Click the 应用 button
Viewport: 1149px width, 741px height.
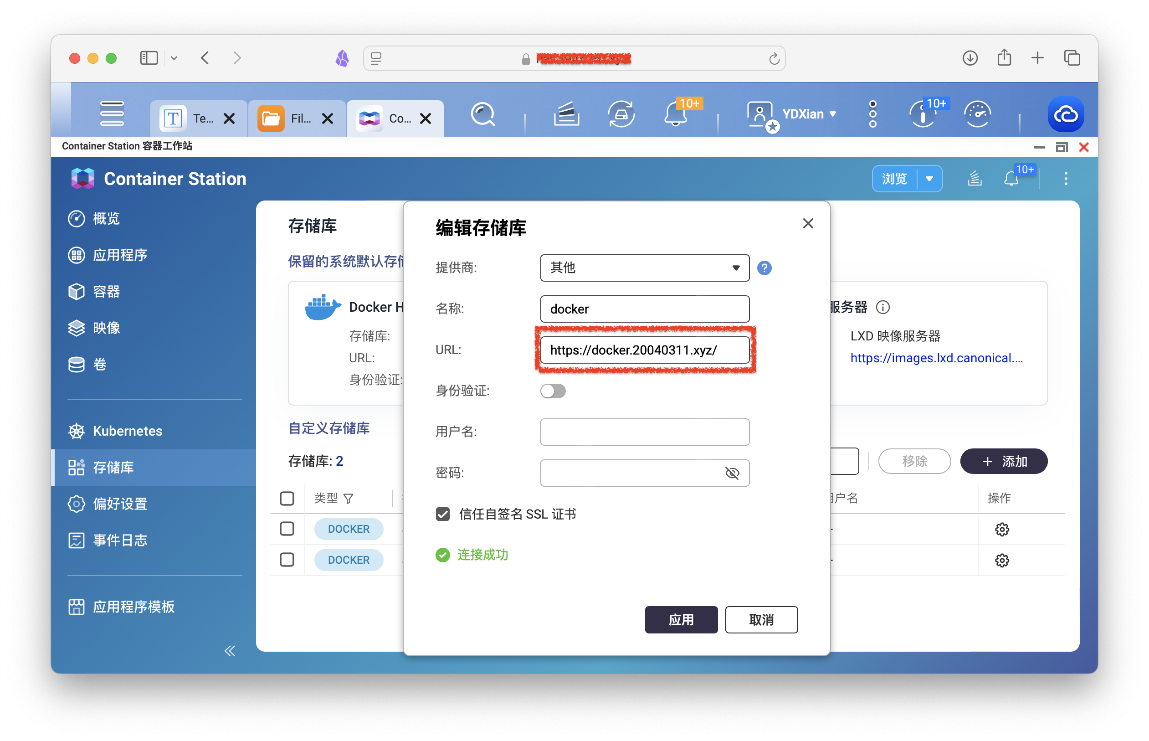click(681, 620)
